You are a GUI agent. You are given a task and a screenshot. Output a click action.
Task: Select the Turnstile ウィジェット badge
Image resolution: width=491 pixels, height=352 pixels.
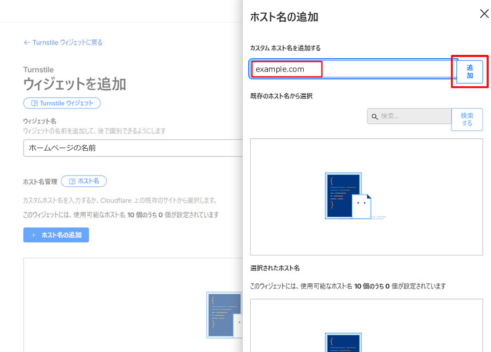[62, 103]
